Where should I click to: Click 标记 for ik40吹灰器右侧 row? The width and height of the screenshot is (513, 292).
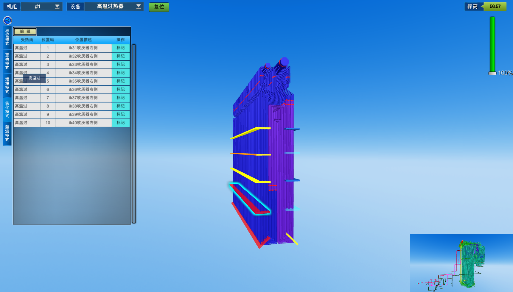point(121,123)
